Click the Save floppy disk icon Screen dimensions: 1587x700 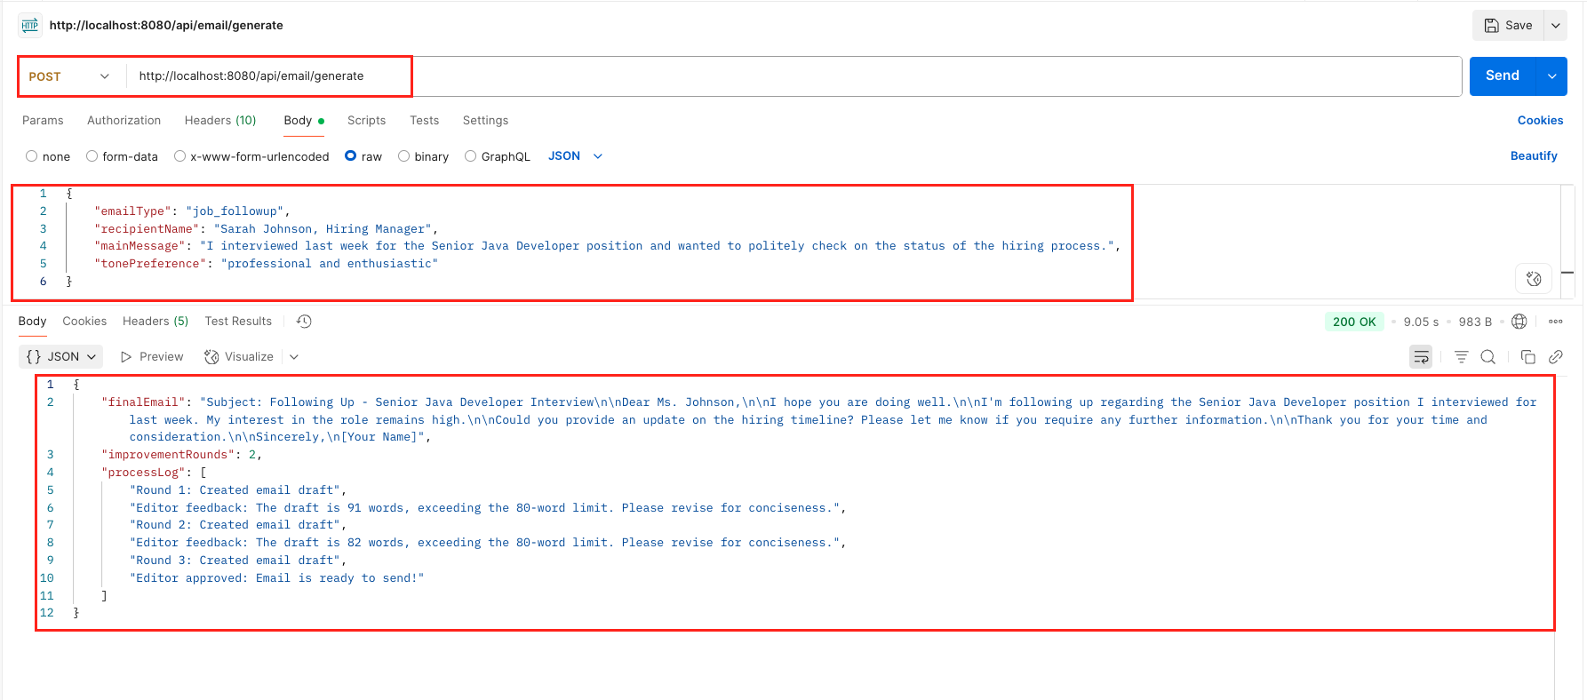pyautogui.click(x=1492, y=26)
